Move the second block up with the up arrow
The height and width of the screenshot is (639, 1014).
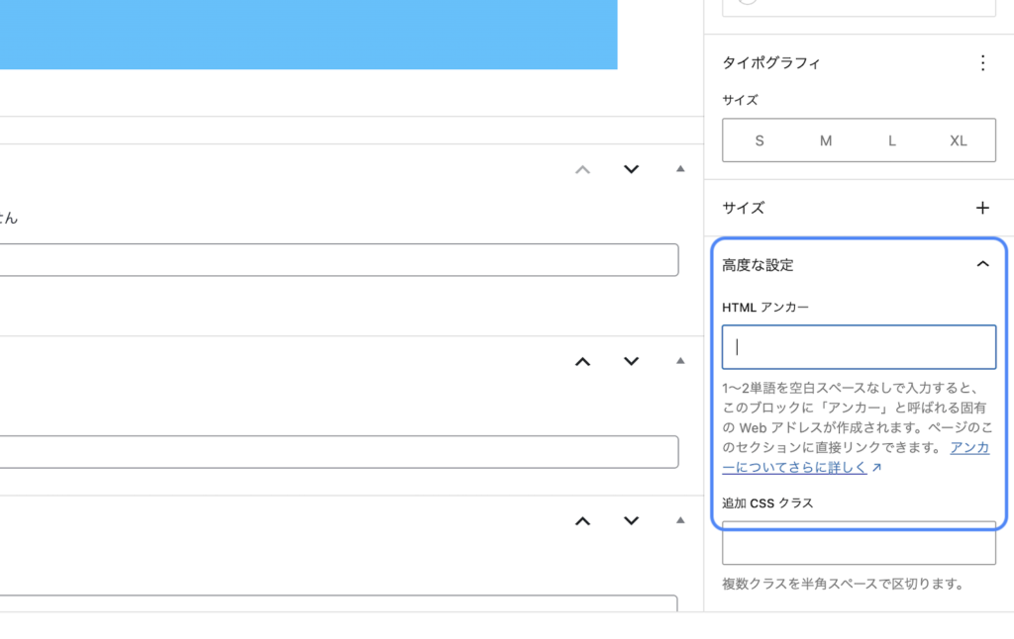point(582,362)
